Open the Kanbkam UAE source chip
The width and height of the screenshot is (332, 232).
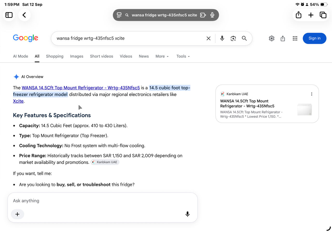click(105, 162)
